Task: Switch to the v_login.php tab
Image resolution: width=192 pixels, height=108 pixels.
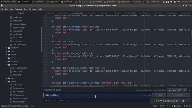Action: tap(49, 13)
